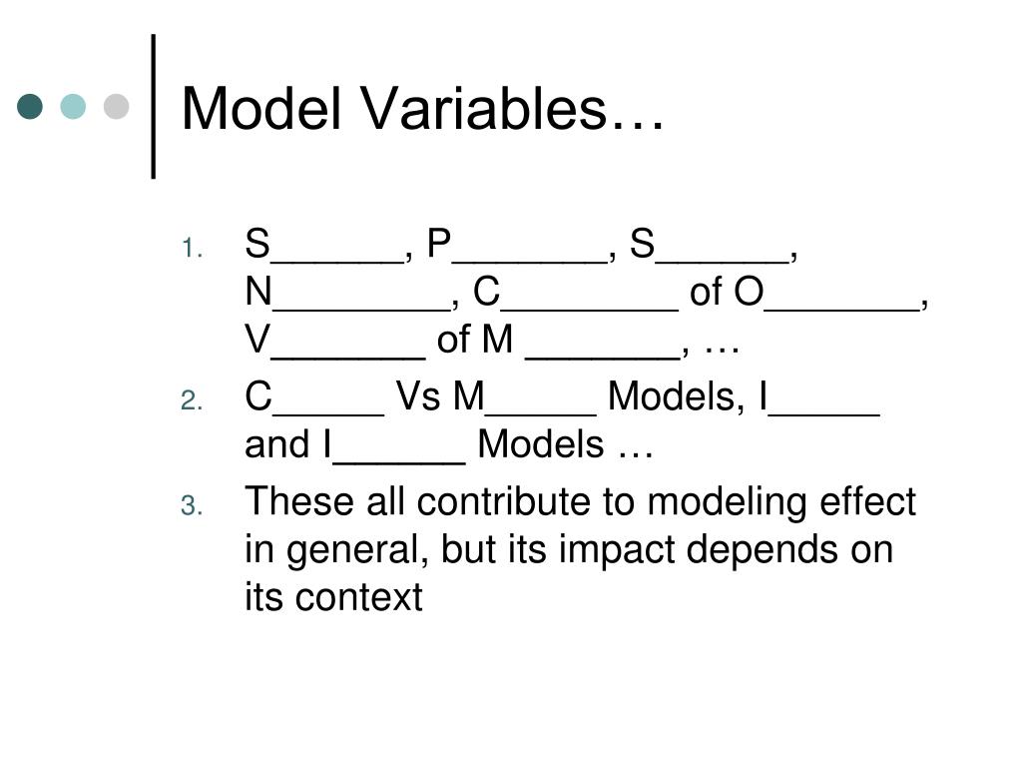Click the dark teal circle decoration
Viewport: 1022px width, 767px height.
(x=30, y=106)
